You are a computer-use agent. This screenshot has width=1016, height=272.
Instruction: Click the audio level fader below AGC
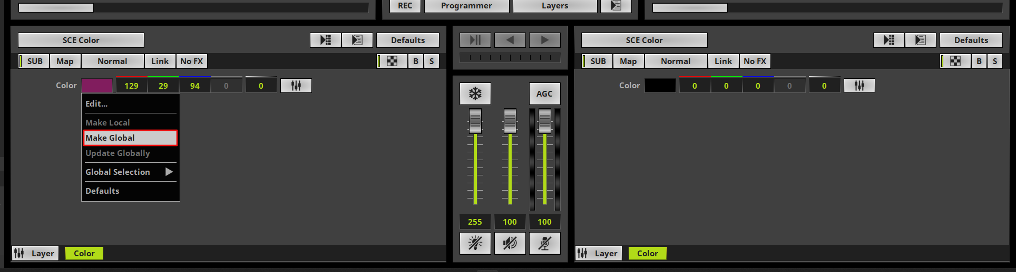[x=545, y=121]
